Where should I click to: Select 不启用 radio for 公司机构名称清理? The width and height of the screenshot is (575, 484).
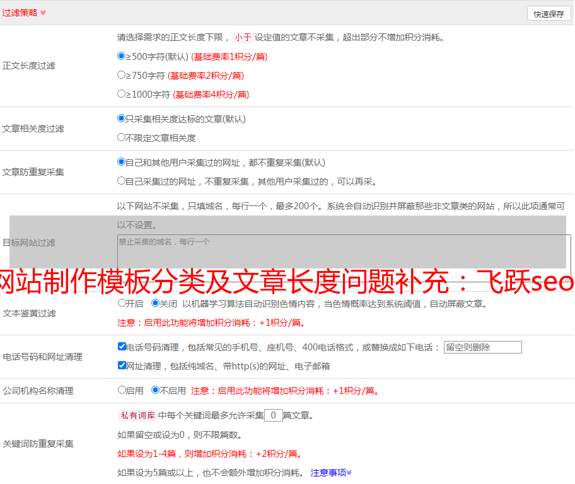pos(155,390)
